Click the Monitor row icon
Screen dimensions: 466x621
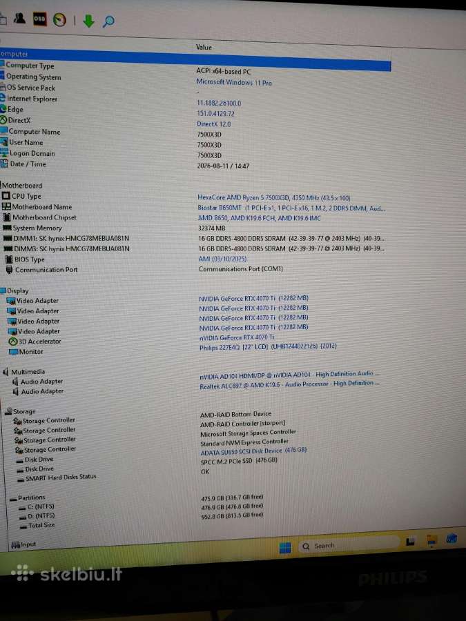14,352
